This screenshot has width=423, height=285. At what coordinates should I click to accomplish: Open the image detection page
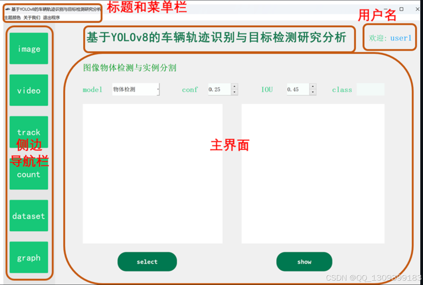pyautogui.click(x=29, y=49)
